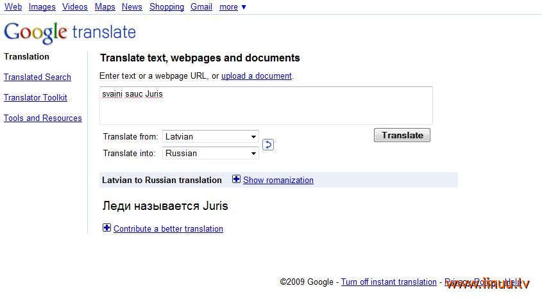Go to Shopping in the top bar
Viewport: 542px width, 304px height.
point(167,6)
